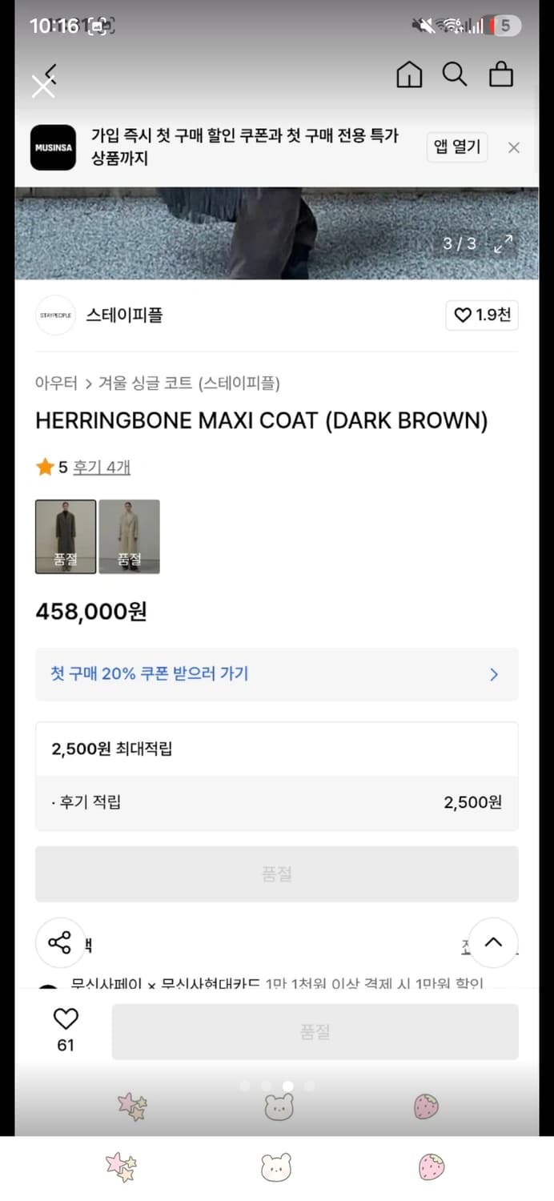The height and width of the screenshot is (1201, 554).
Task: Open the first purchase coupon chevron
Action: (494, 674)
